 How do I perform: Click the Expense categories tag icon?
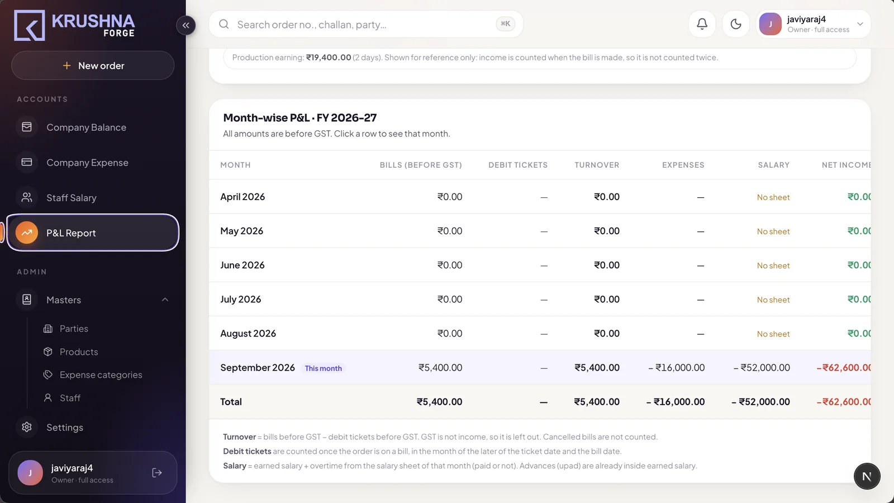pos(48,374)
